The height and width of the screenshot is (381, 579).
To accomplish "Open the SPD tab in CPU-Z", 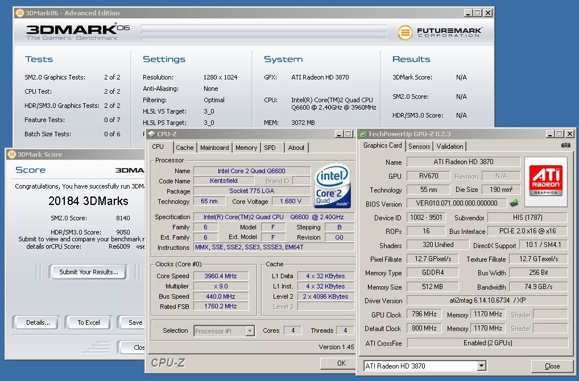I will tap(270, 148).
